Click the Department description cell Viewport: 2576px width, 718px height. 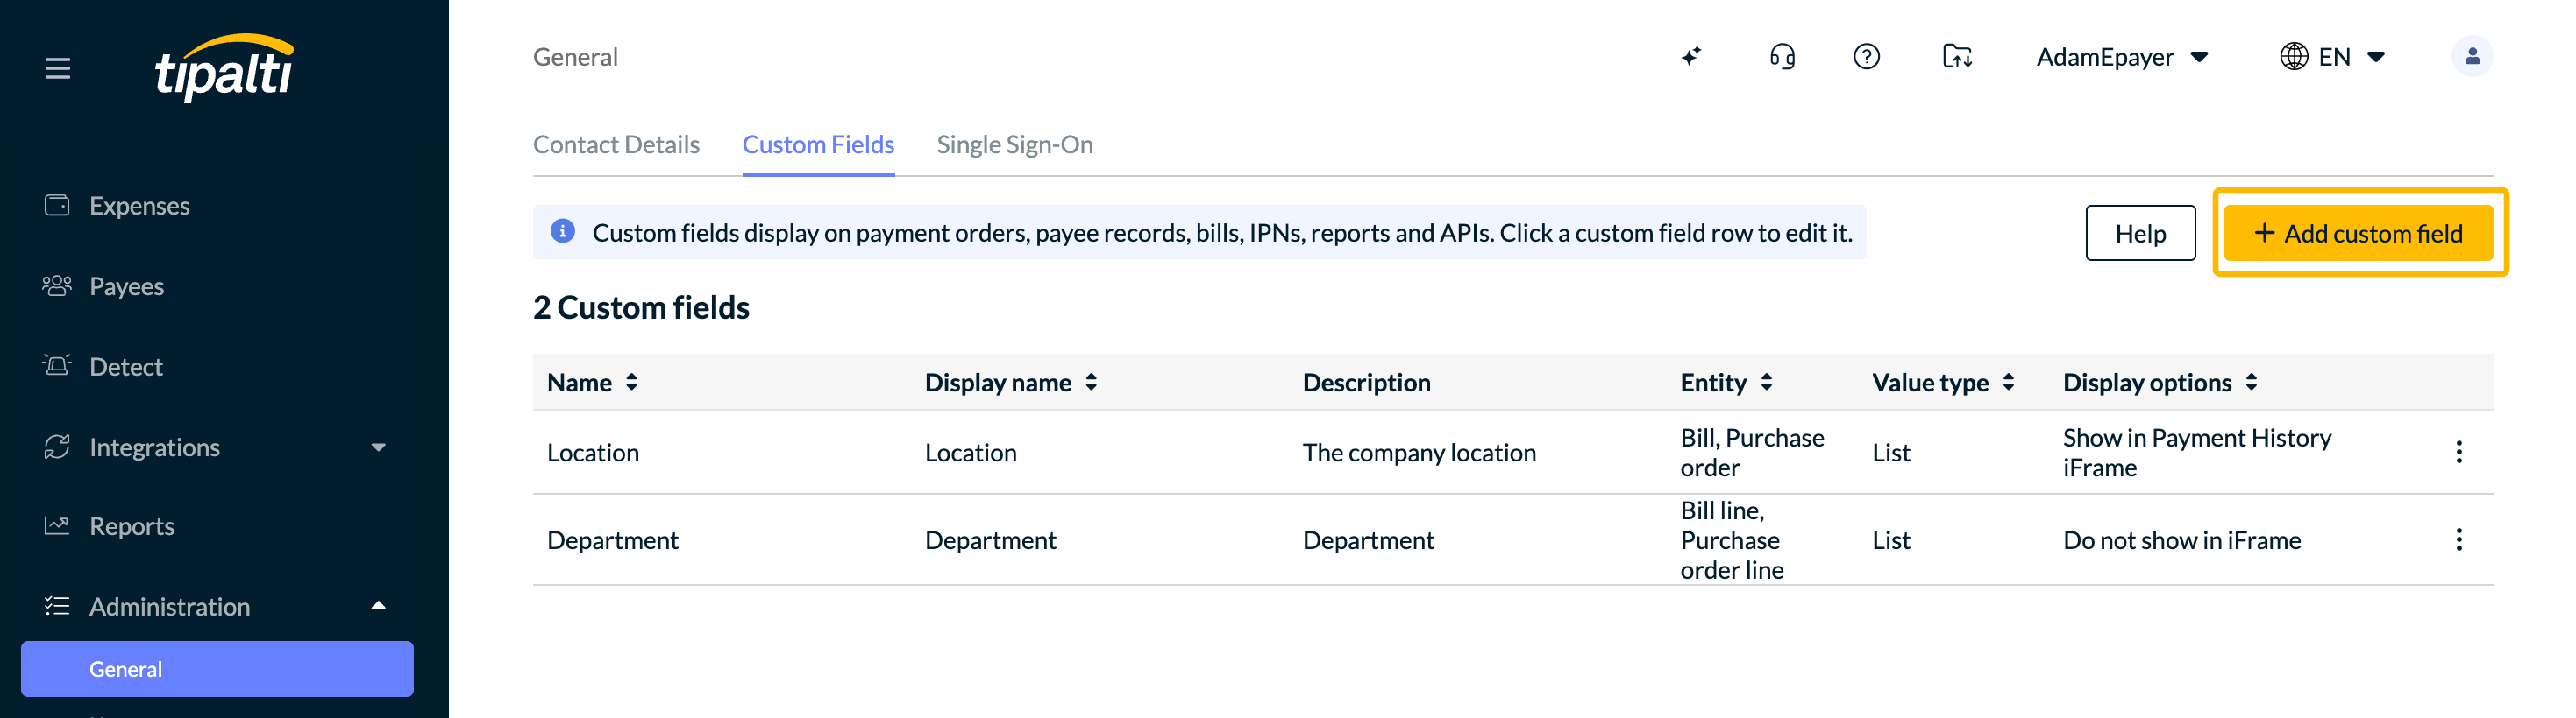1368,540
